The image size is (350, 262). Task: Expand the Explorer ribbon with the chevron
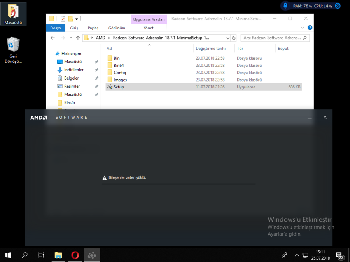pyautogui.click(x=303, y=28)
